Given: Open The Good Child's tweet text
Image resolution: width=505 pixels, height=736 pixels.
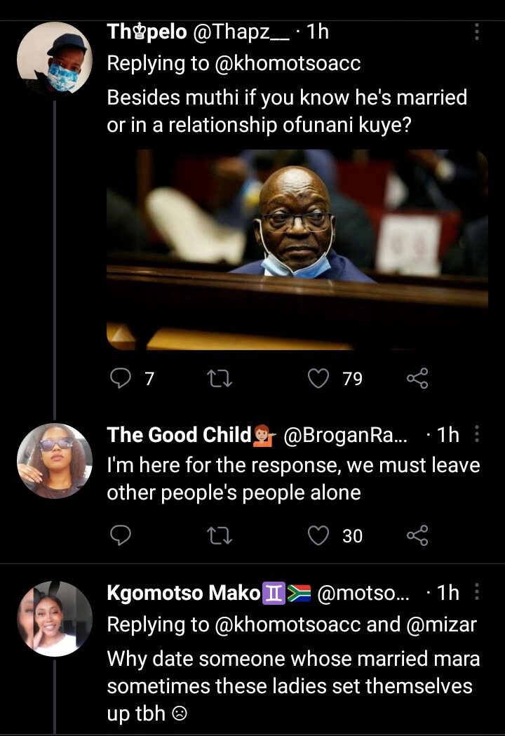Looking at the screenshot, I should coord(293,479).
